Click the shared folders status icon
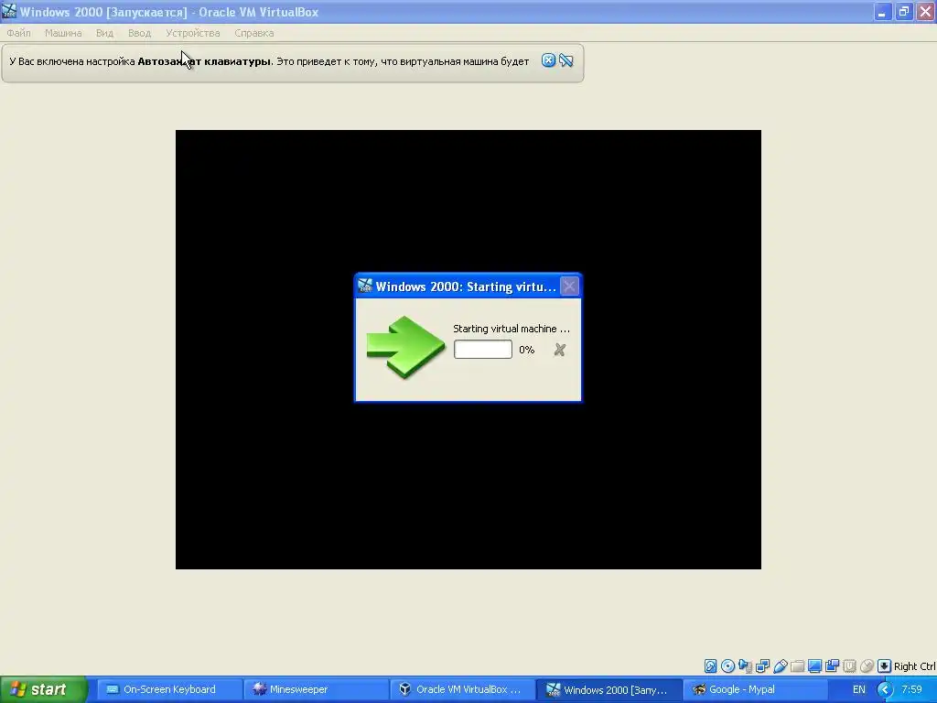 [x=797, y=666]
